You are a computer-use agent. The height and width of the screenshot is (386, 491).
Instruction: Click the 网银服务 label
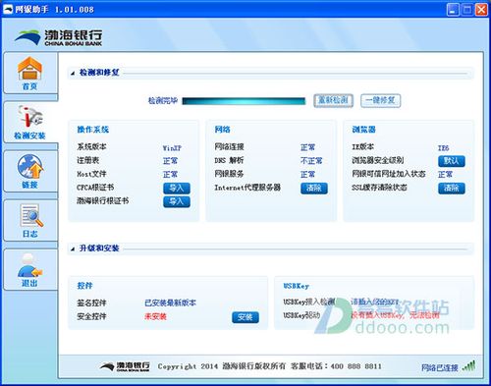coord(229,174)
